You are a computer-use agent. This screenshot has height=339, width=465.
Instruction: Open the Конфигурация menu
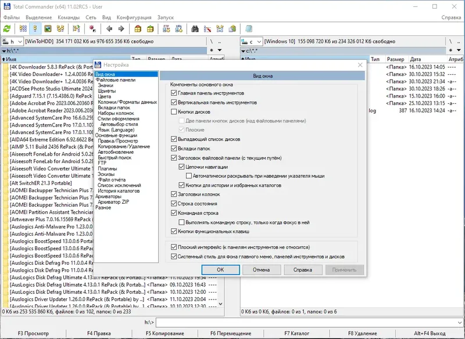point(134,17)
